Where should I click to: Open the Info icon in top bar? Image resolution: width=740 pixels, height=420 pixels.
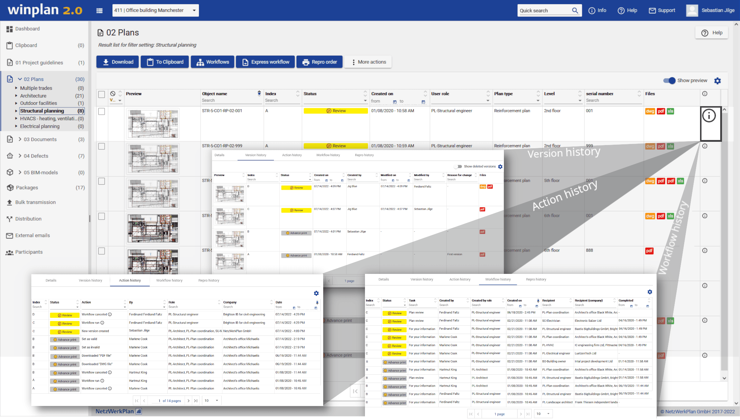[591, 10]
